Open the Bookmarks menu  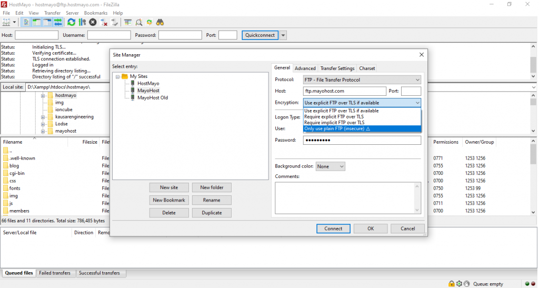coord(96,13)
